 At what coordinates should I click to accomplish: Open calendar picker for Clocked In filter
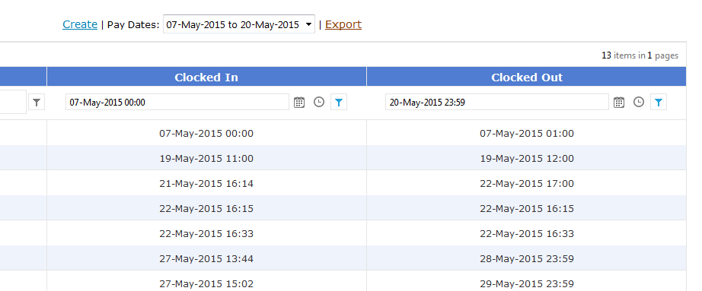click(x=299, y=103)
